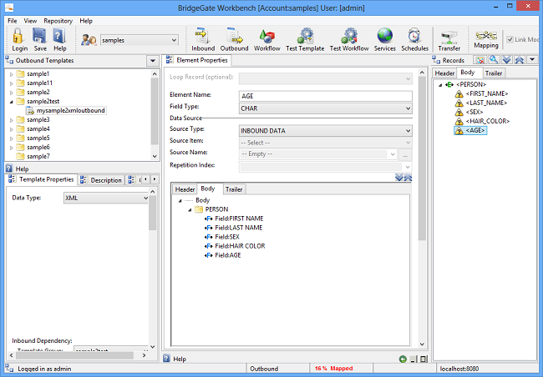The image size is (543, 377).
Task: Open the Source Type INBOUND DATA dropdown
Action: pyautogui.click(x=408, y=131)
